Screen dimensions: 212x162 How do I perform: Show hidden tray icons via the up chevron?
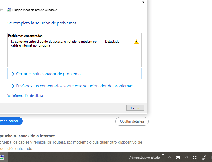tap(169, 158)
